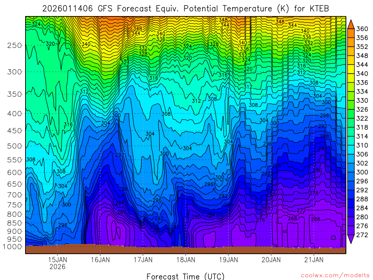Click the 600 pressure level axis label
The width and height of the screenshot is (373, 280).
click(14, 172)
